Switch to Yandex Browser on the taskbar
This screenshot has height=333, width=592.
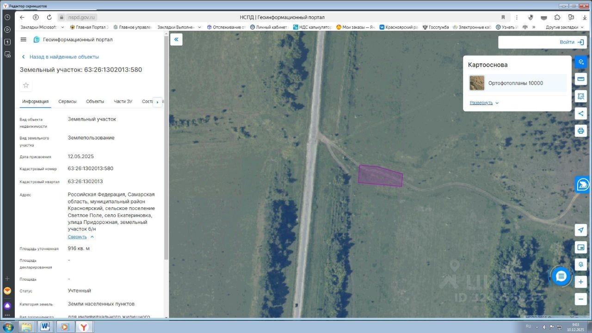pos(83,327)
